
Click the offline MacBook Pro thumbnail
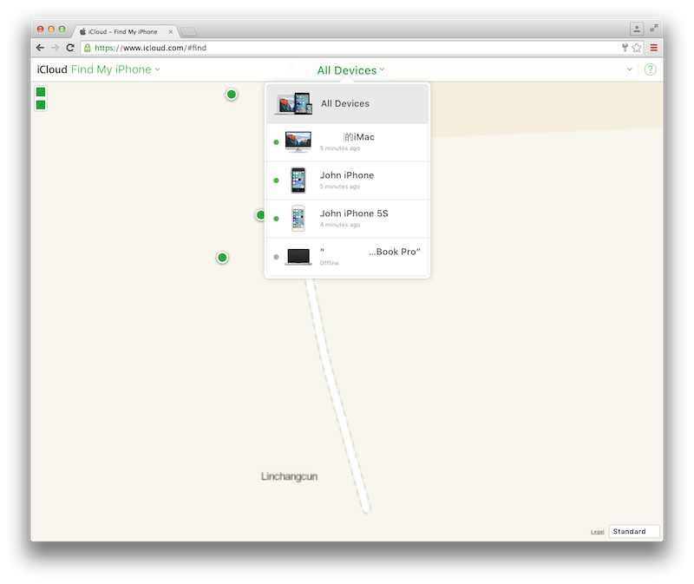tap(298, 257)
